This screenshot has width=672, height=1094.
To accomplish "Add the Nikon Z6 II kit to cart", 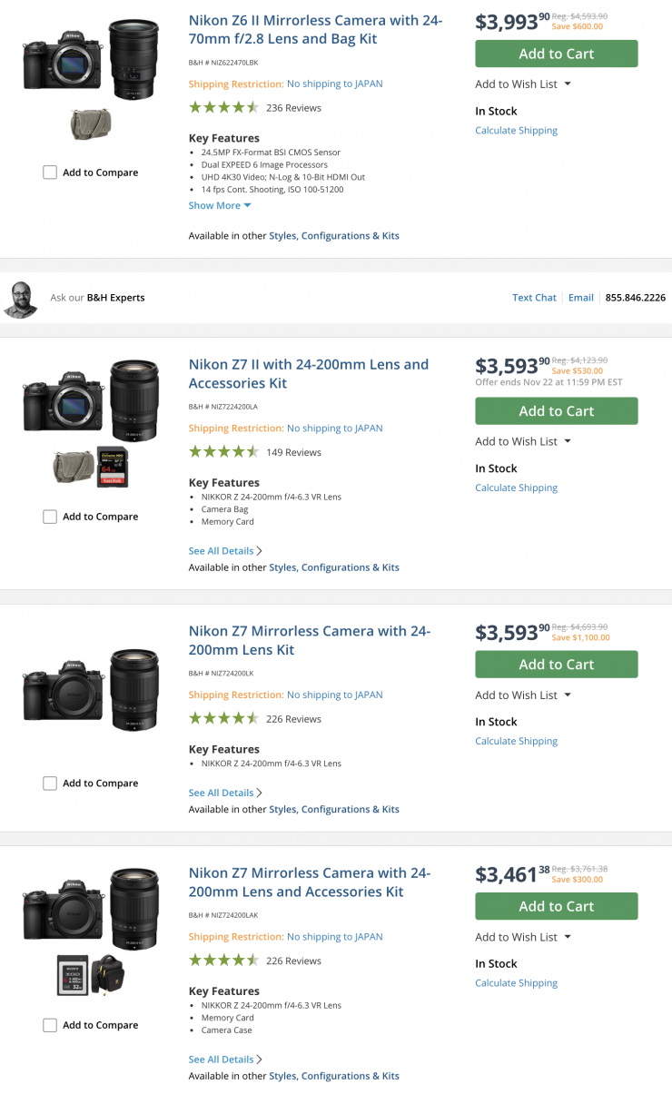I will (556, 54).
